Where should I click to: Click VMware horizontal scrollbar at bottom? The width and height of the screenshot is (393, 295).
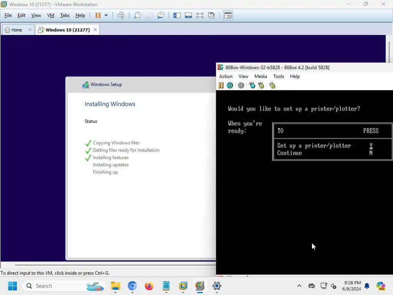click(x=115, y=265)
